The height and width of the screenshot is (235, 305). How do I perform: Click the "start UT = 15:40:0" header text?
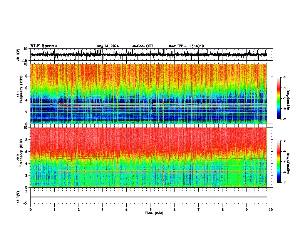tap(186, 46)
